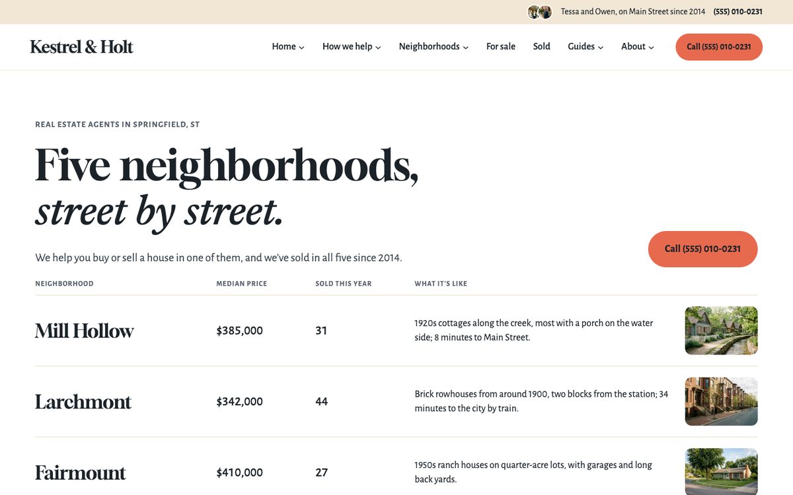The image size is (793, 495).
Task: Click the Larchmont rowhouses thumbnail
Action: 721,401
